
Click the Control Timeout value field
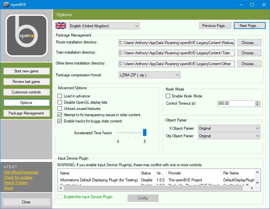click(236, 103)
